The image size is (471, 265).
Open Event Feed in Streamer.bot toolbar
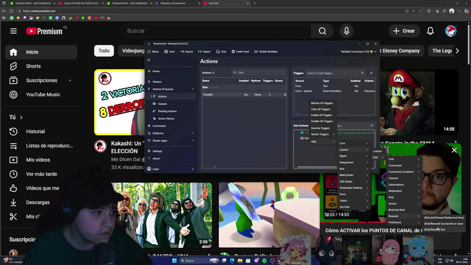240,52
